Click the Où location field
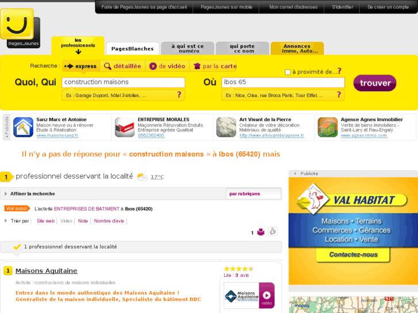 click(283, 82)
